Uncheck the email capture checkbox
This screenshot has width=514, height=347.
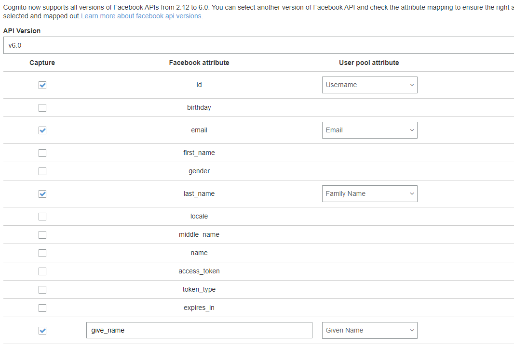coord(42,130)
